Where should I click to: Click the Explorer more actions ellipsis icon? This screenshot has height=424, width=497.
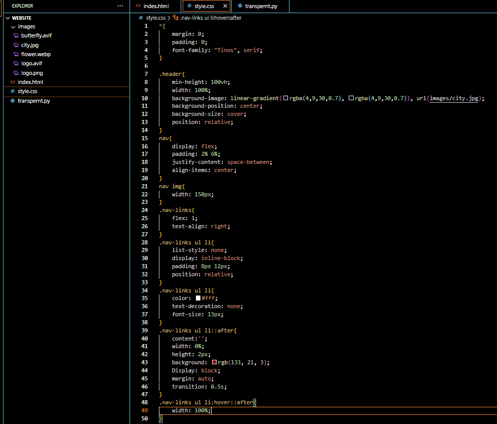point(120,6)
